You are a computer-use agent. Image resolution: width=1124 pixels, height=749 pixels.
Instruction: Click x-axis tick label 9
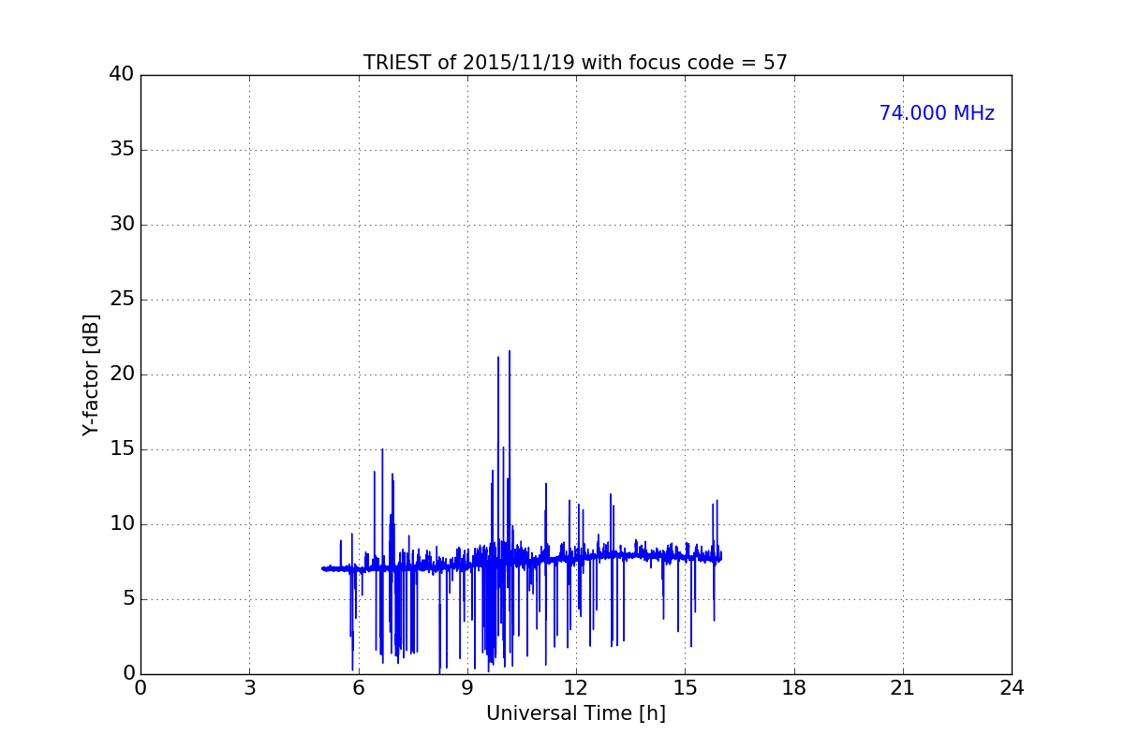coord(467,688)
